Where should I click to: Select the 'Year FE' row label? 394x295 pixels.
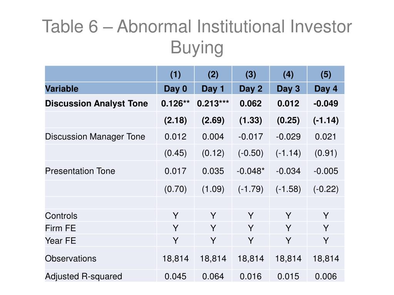[x=60, y=240]
